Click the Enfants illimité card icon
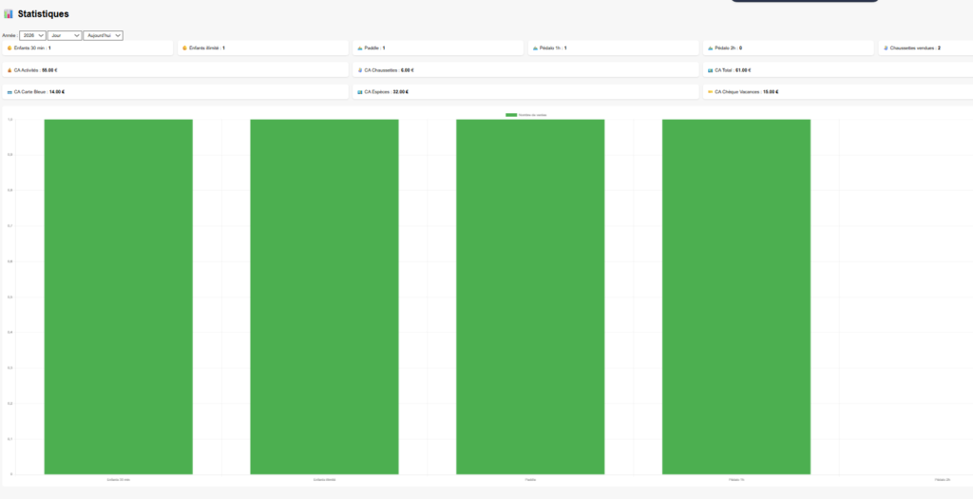Viewport: 973px width, 499px height. coord(184,48)
